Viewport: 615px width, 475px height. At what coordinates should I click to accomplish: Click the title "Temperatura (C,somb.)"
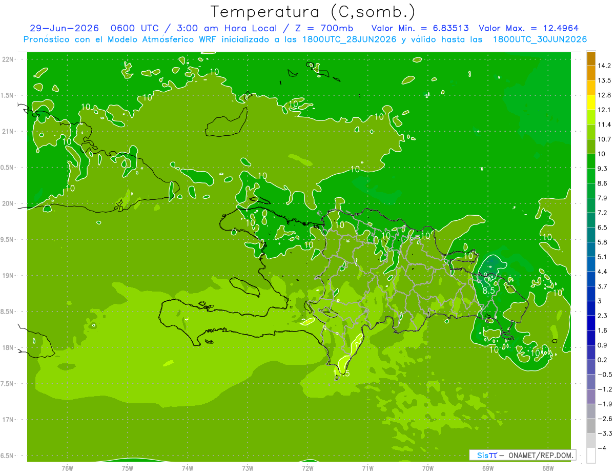coord(313,12)
